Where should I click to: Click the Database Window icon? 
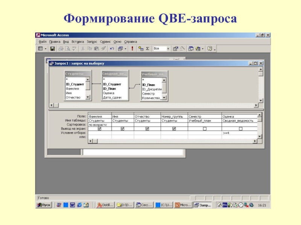coord(191,49)
